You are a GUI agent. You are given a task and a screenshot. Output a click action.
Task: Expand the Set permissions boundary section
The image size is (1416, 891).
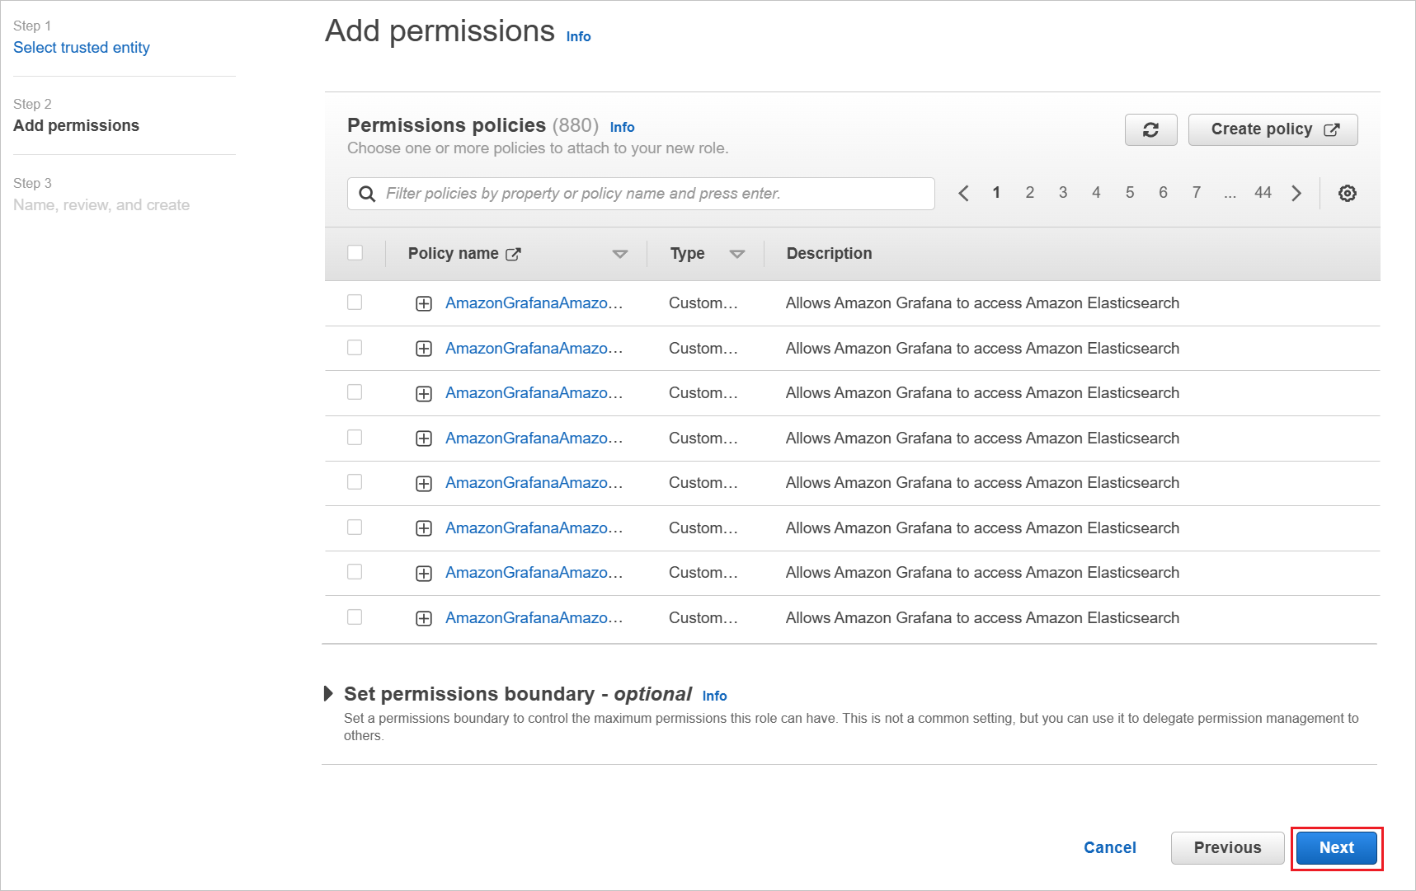pyautogui.click(x=329, y=694)
